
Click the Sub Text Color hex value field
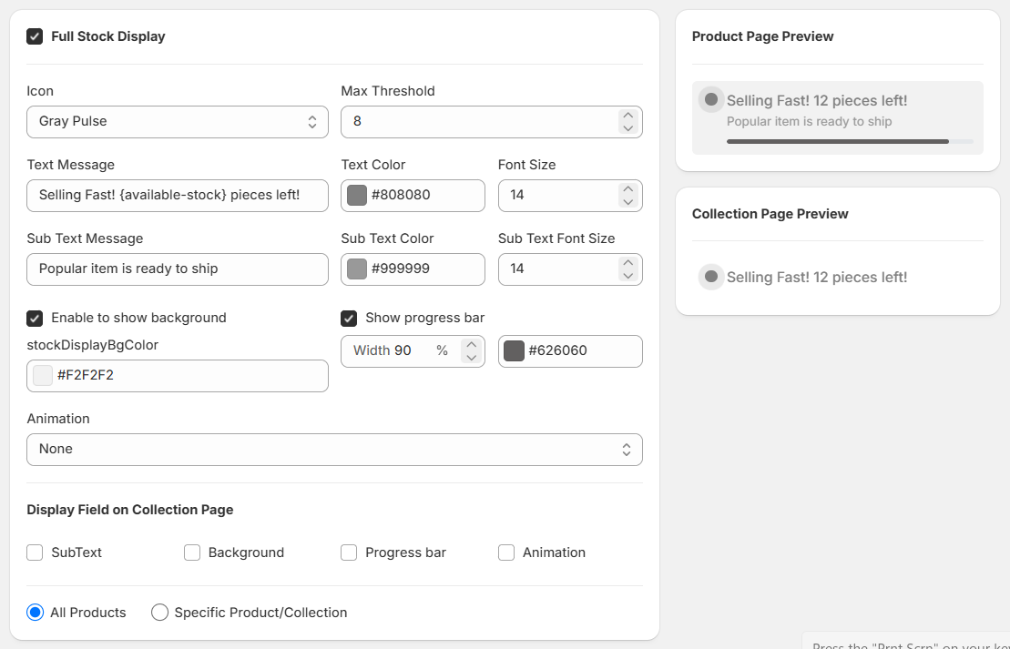click(x=413, y=269)
